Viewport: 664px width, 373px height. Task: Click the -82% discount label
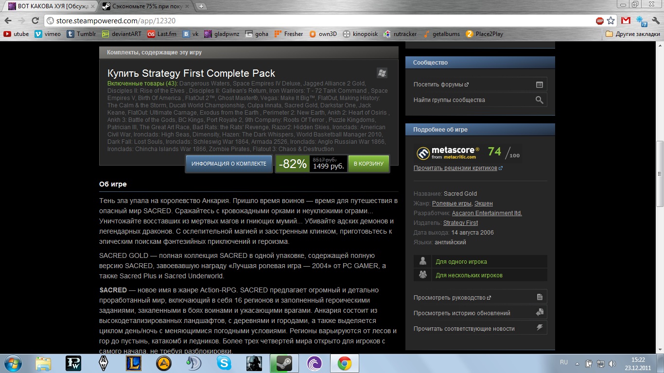[293, 164]
